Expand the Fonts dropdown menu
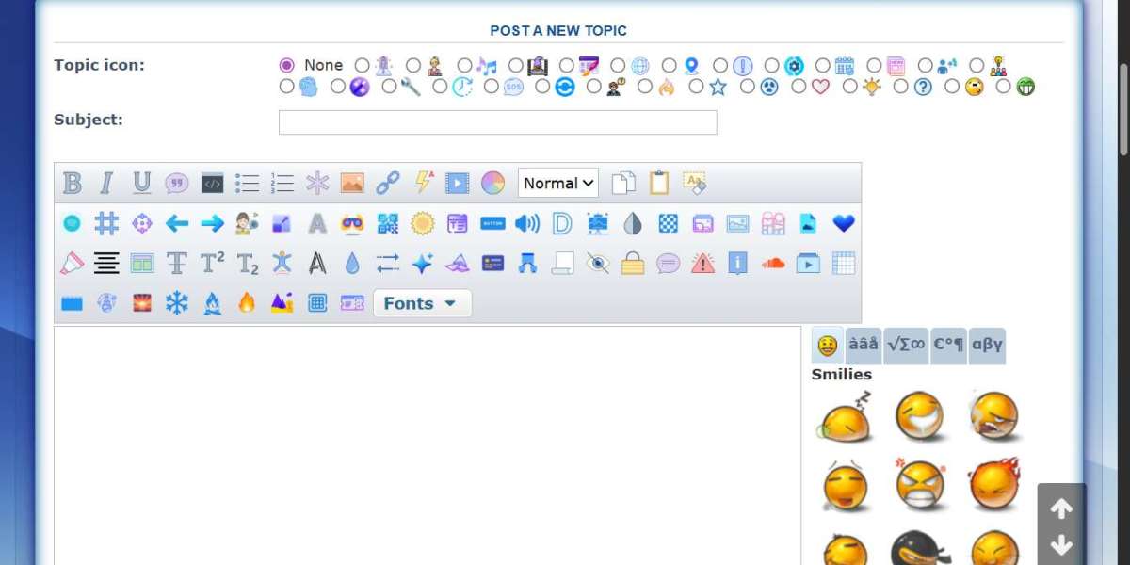The height and width of the screenshot is (565, 1130). tap(422, 303)
